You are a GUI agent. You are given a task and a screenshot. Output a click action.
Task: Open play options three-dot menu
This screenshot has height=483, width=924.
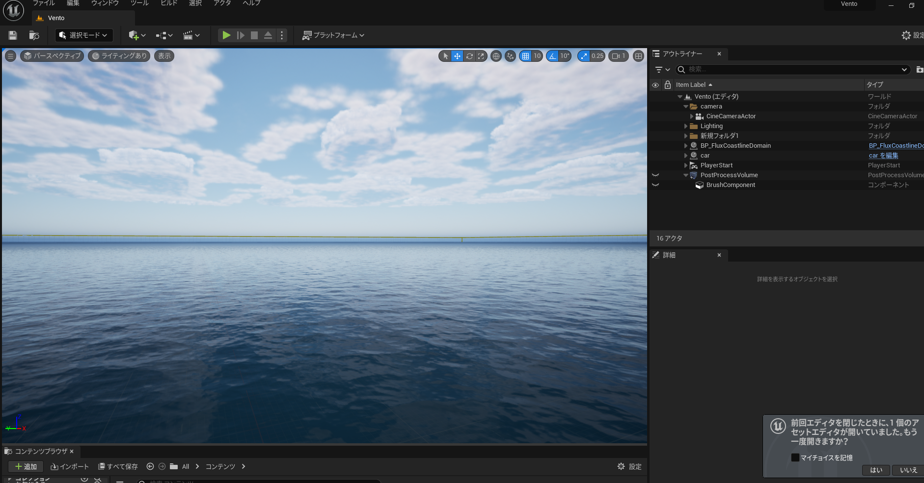[x=282, y=35]
